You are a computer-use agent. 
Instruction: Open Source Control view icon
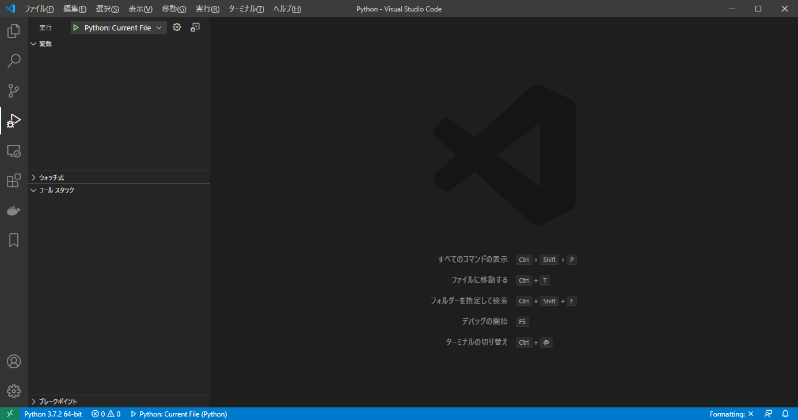pyautogui.click(x=14, y=91)
